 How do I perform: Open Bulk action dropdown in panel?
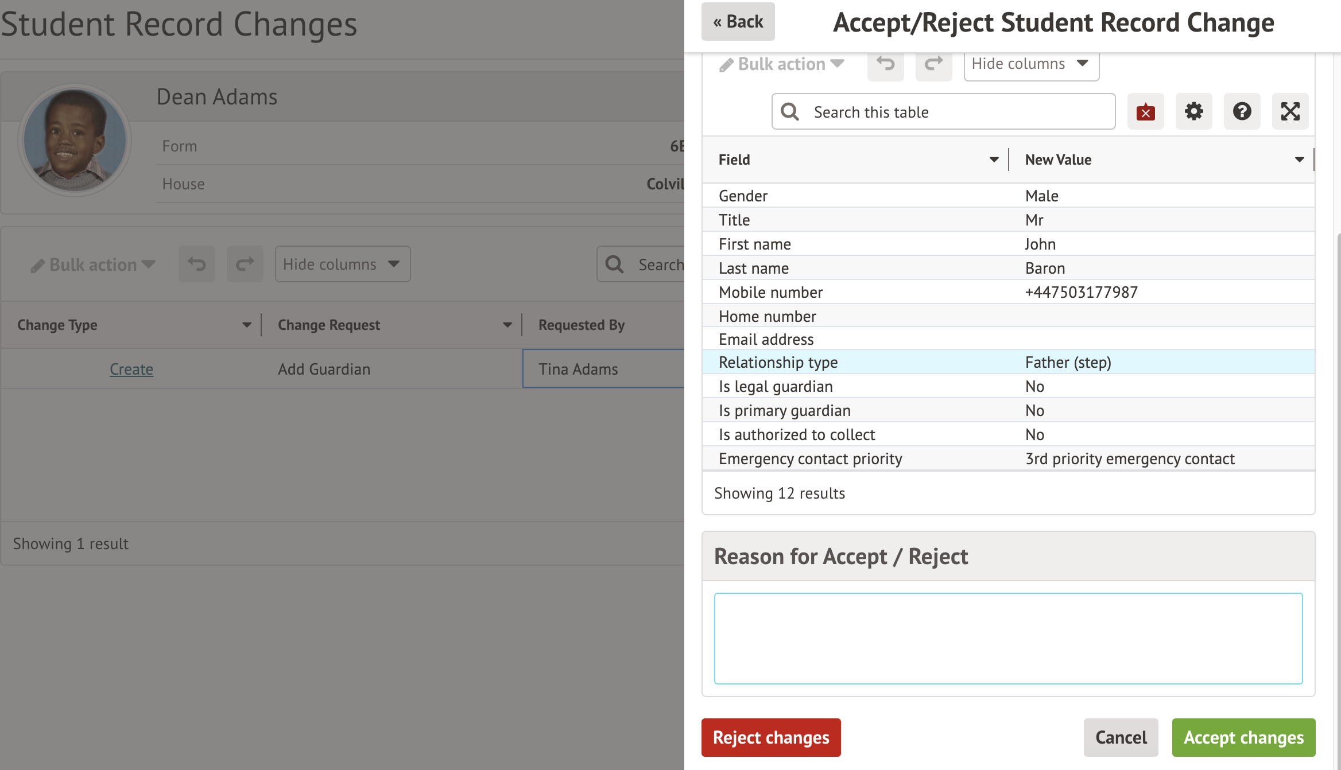coord(781,64)
